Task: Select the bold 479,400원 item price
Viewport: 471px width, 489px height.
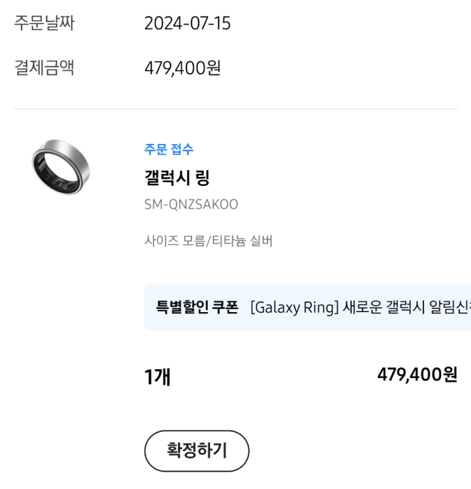Action: [417, 375]
